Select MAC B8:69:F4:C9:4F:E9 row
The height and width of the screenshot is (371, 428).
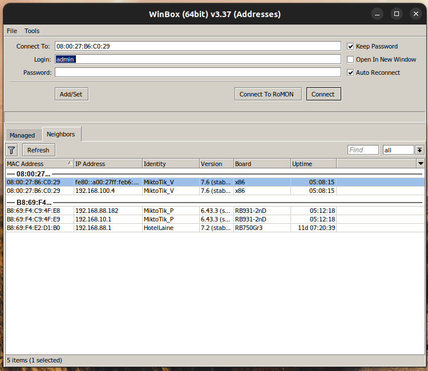coord(215,219)
